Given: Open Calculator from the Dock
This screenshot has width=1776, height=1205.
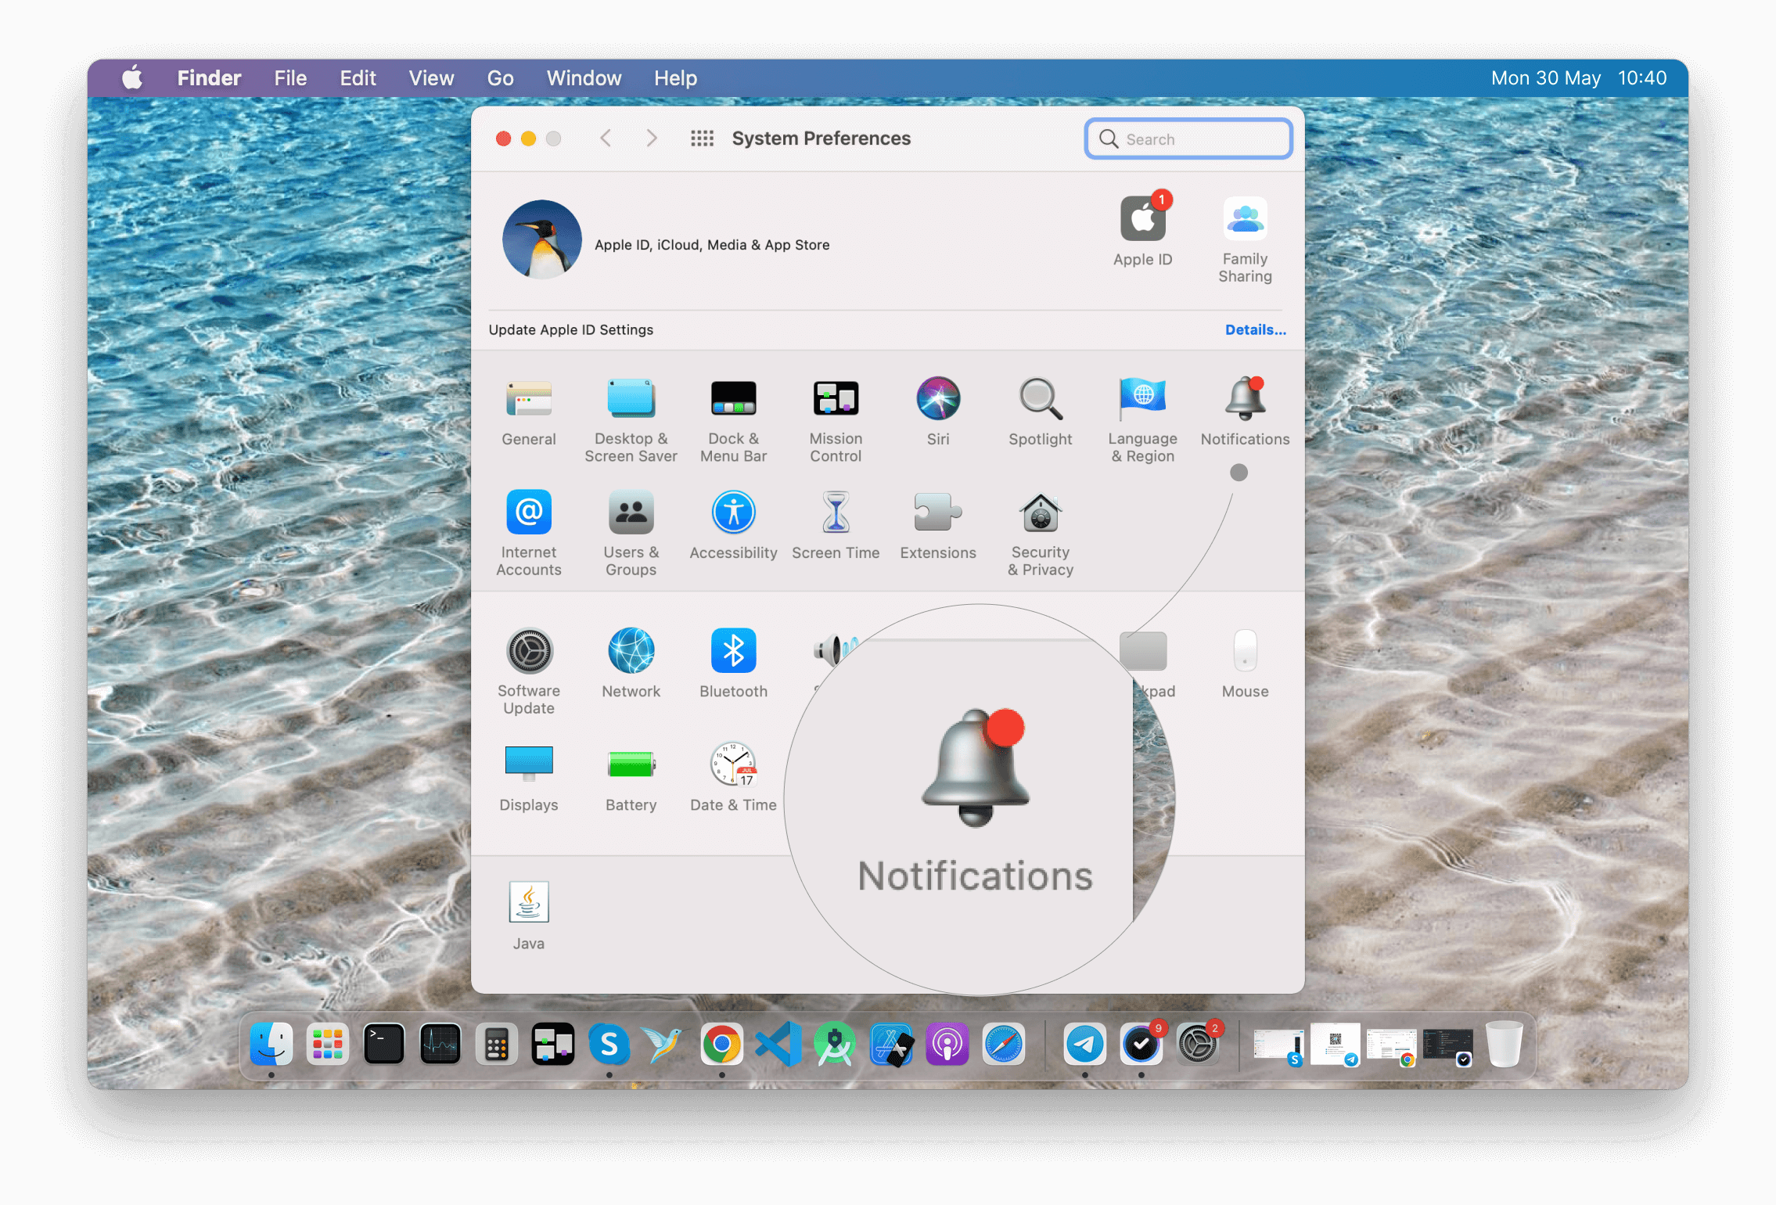Looking at the screenshot, I should pos(497,1044).
